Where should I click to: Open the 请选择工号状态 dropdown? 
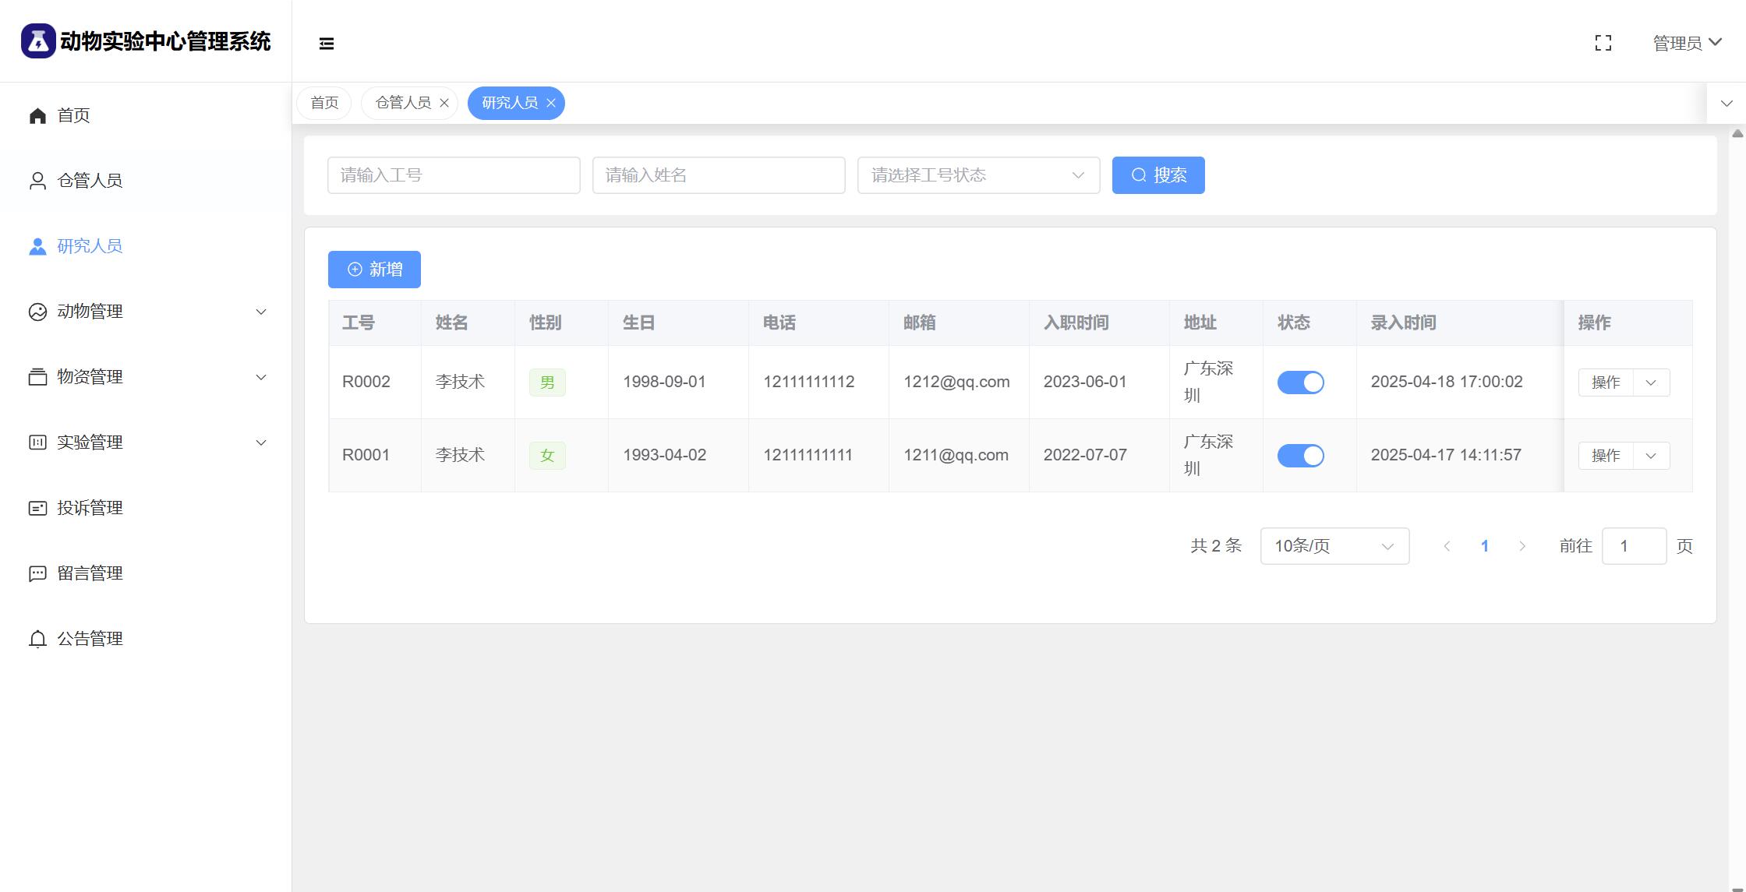(978, 175)
